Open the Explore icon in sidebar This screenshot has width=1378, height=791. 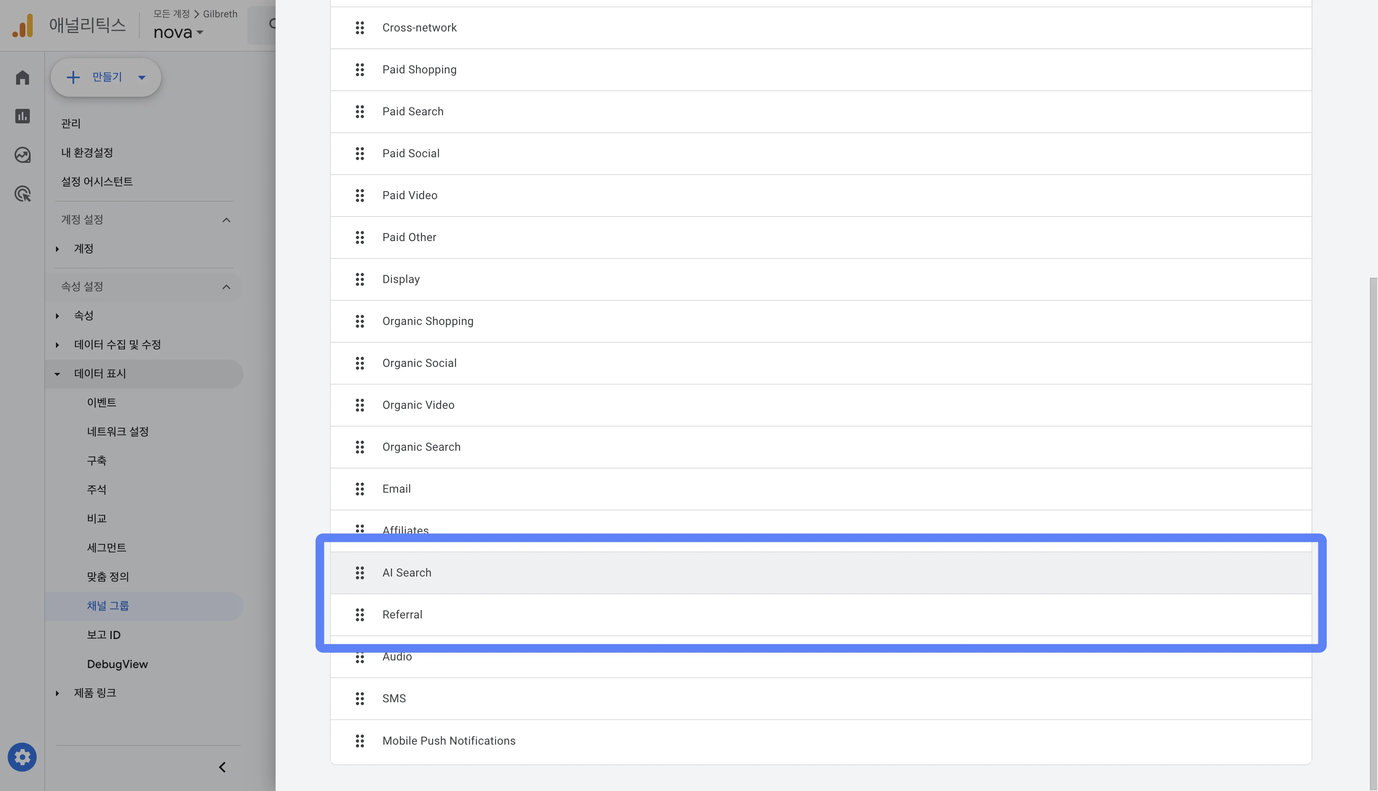point(22,155)
